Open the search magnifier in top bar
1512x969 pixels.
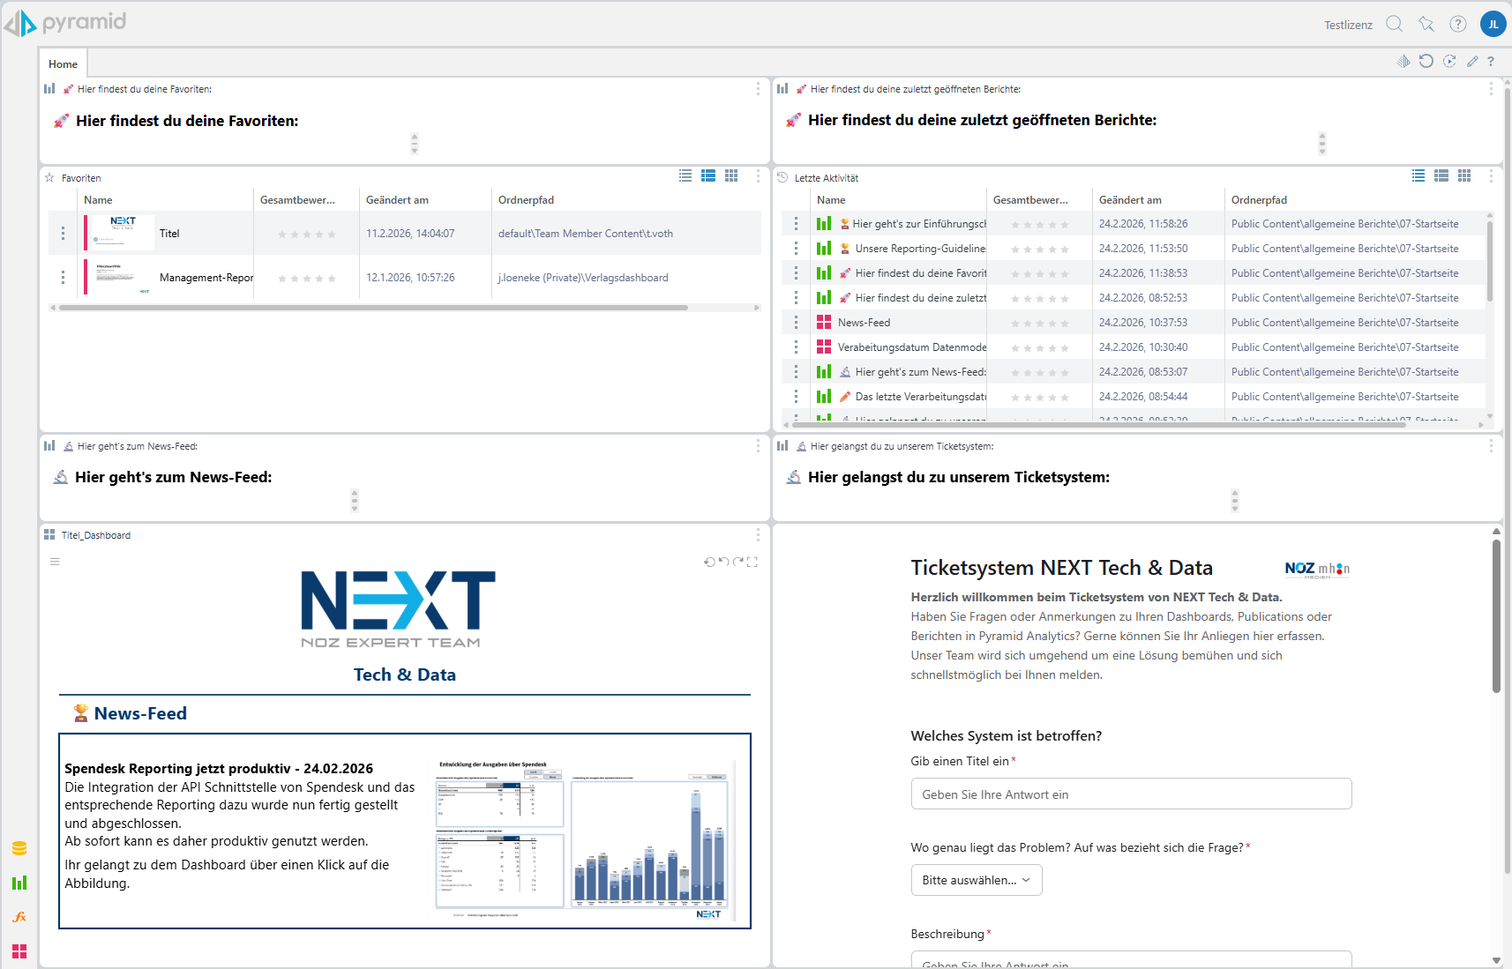(x=1394, y=24)
